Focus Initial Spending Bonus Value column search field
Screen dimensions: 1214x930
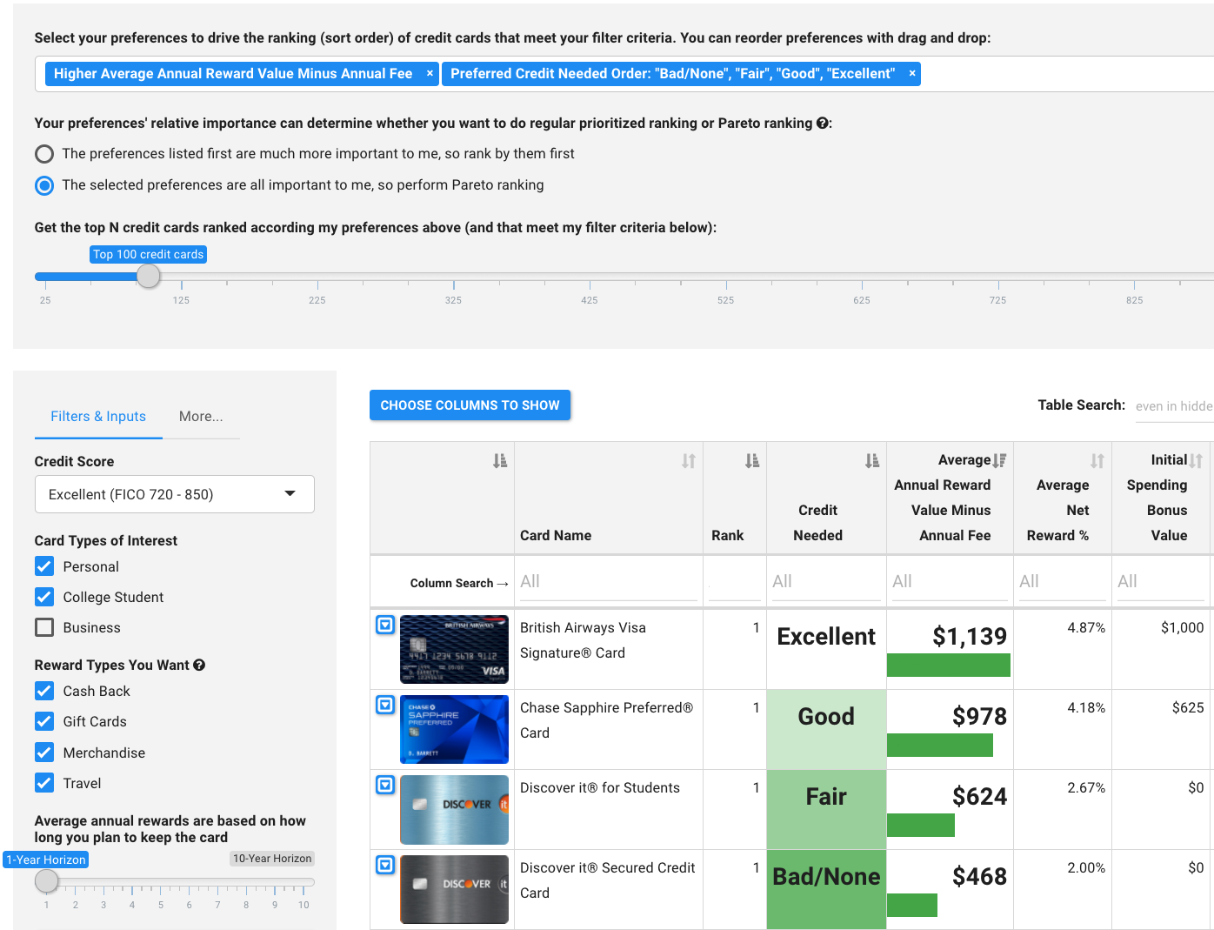(x=1161, y=582)
